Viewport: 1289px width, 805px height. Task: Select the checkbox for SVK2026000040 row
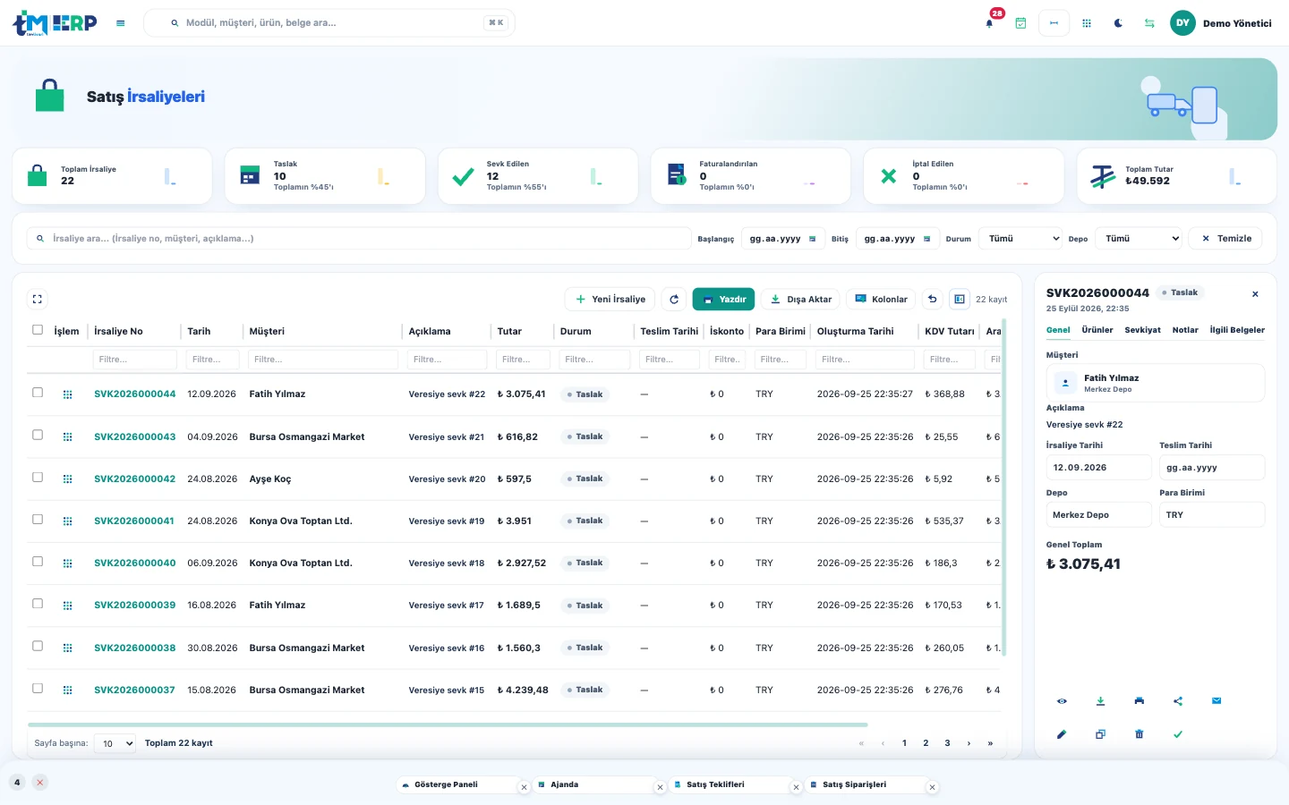38,562
